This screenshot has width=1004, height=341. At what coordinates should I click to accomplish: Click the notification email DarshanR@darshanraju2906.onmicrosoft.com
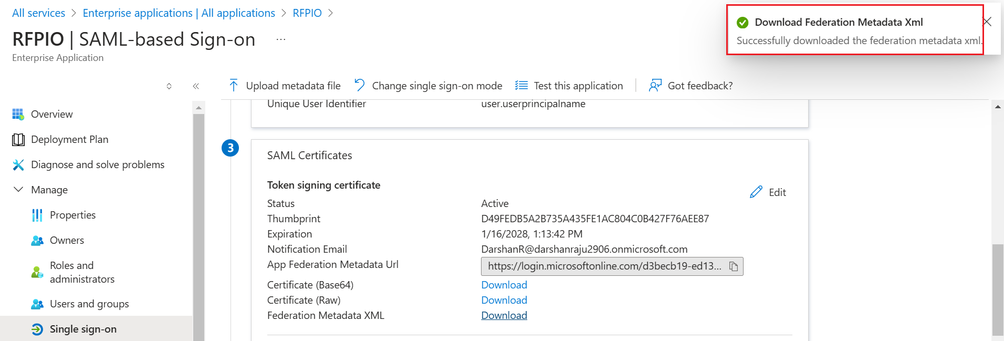(584, 249)
